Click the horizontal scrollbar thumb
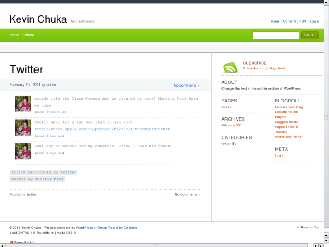Viewport: 329px width, 247px height. pos(157,245)
